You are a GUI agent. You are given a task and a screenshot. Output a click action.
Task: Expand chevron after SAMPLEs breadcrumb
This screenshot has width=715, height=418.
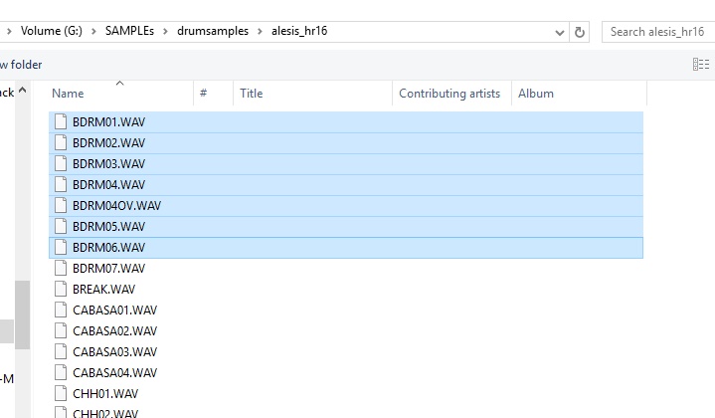(165, 32)
